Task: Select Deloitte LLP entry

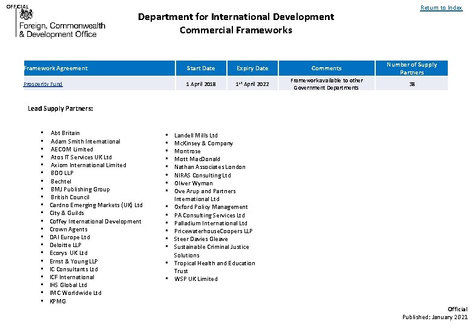Action: point(65,245)
